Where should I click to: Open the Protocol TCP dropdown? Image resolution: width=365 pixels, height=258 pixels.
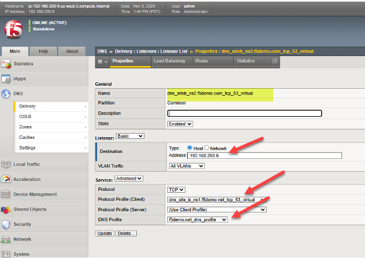pyautogui.click(x=176, y=189)
